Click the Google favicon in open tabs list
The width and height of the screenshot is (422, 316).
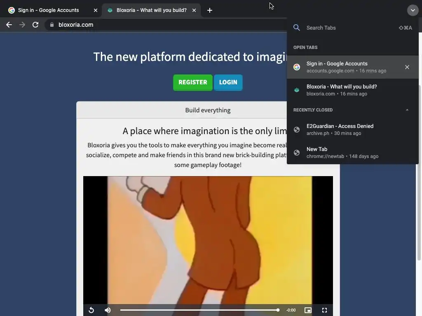tap(297, 67)
